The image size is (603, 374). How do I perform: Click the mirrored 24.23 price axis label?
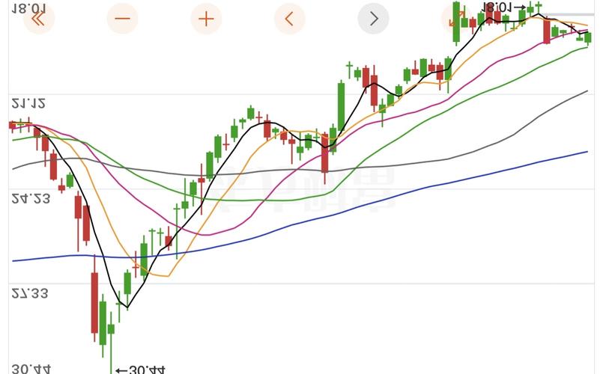tap(30, 198)
